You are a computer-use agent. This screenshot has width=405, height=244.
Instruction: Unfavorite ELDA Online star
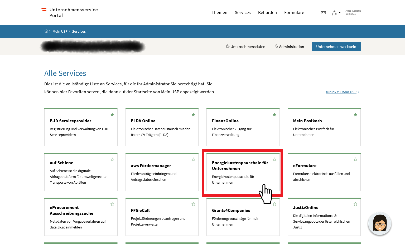tap(193, 115)
